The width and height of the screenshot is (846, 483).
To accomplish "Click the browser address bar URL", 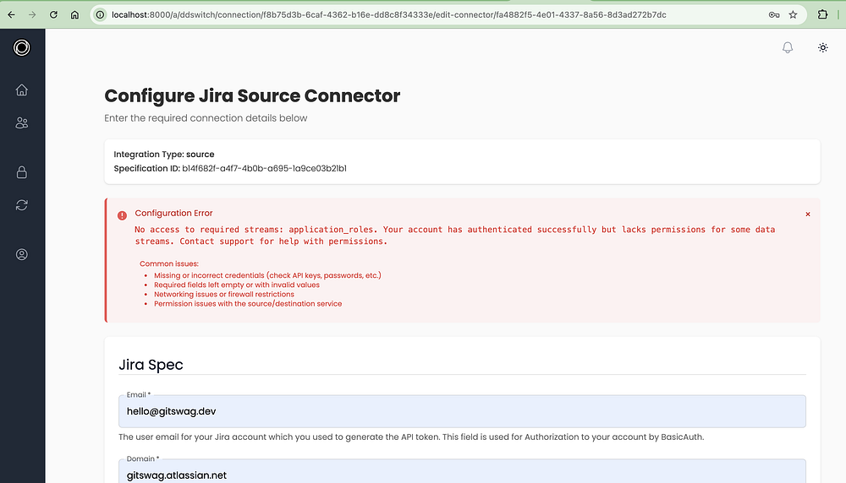I will [x=388, y=14].
